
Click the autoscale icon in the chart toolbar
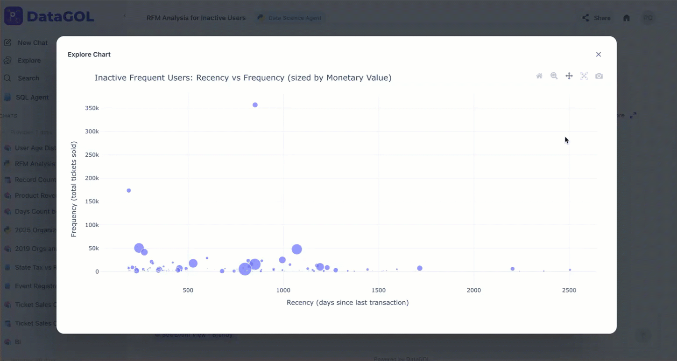tap(584, 76)
